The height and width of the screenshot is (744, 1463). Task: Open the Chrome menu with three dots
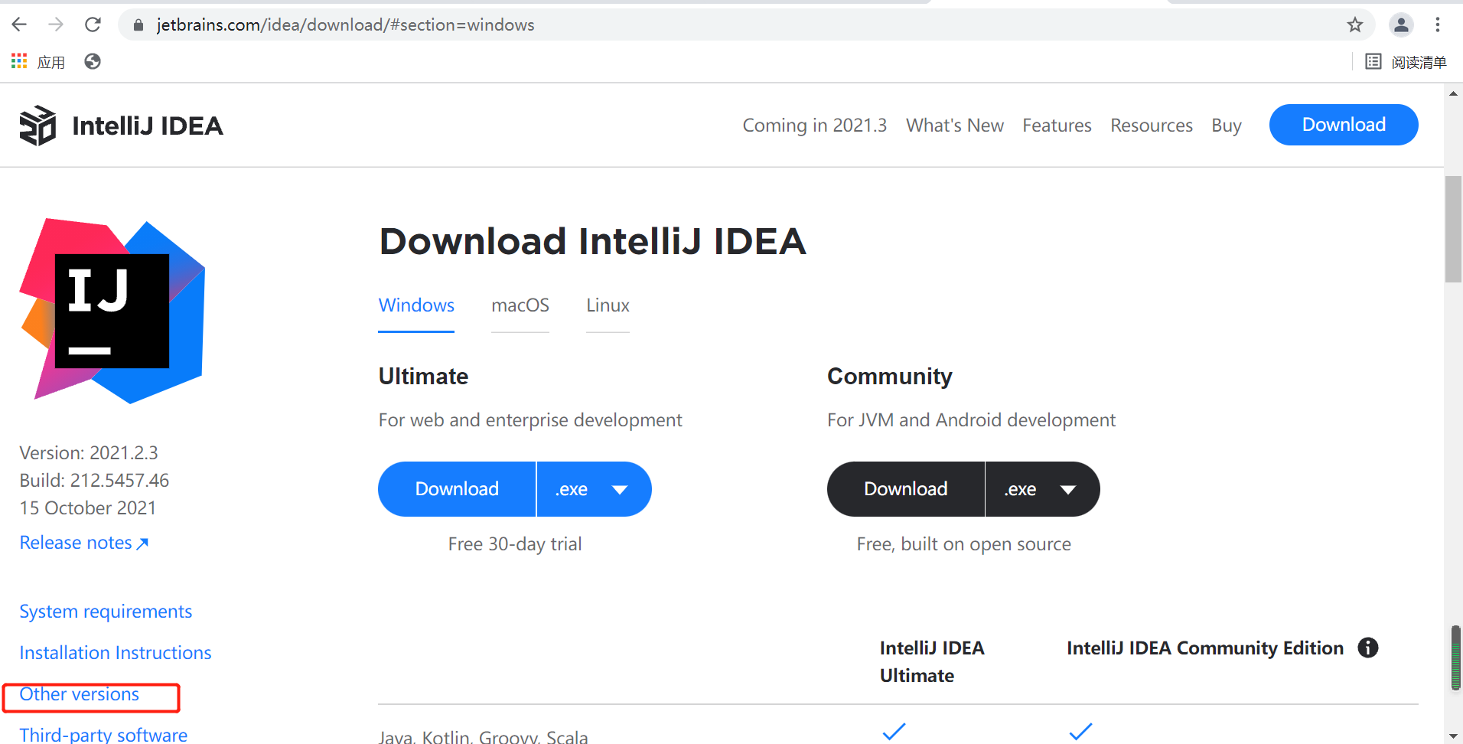tap(1439, 24)
